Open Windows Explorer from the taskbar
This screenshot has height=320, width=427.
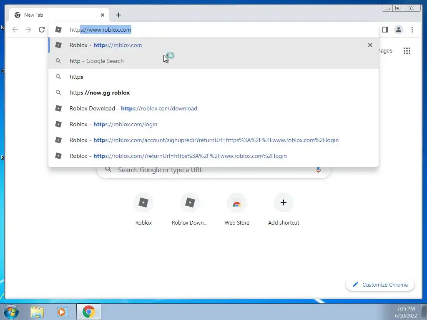[37, 312]
